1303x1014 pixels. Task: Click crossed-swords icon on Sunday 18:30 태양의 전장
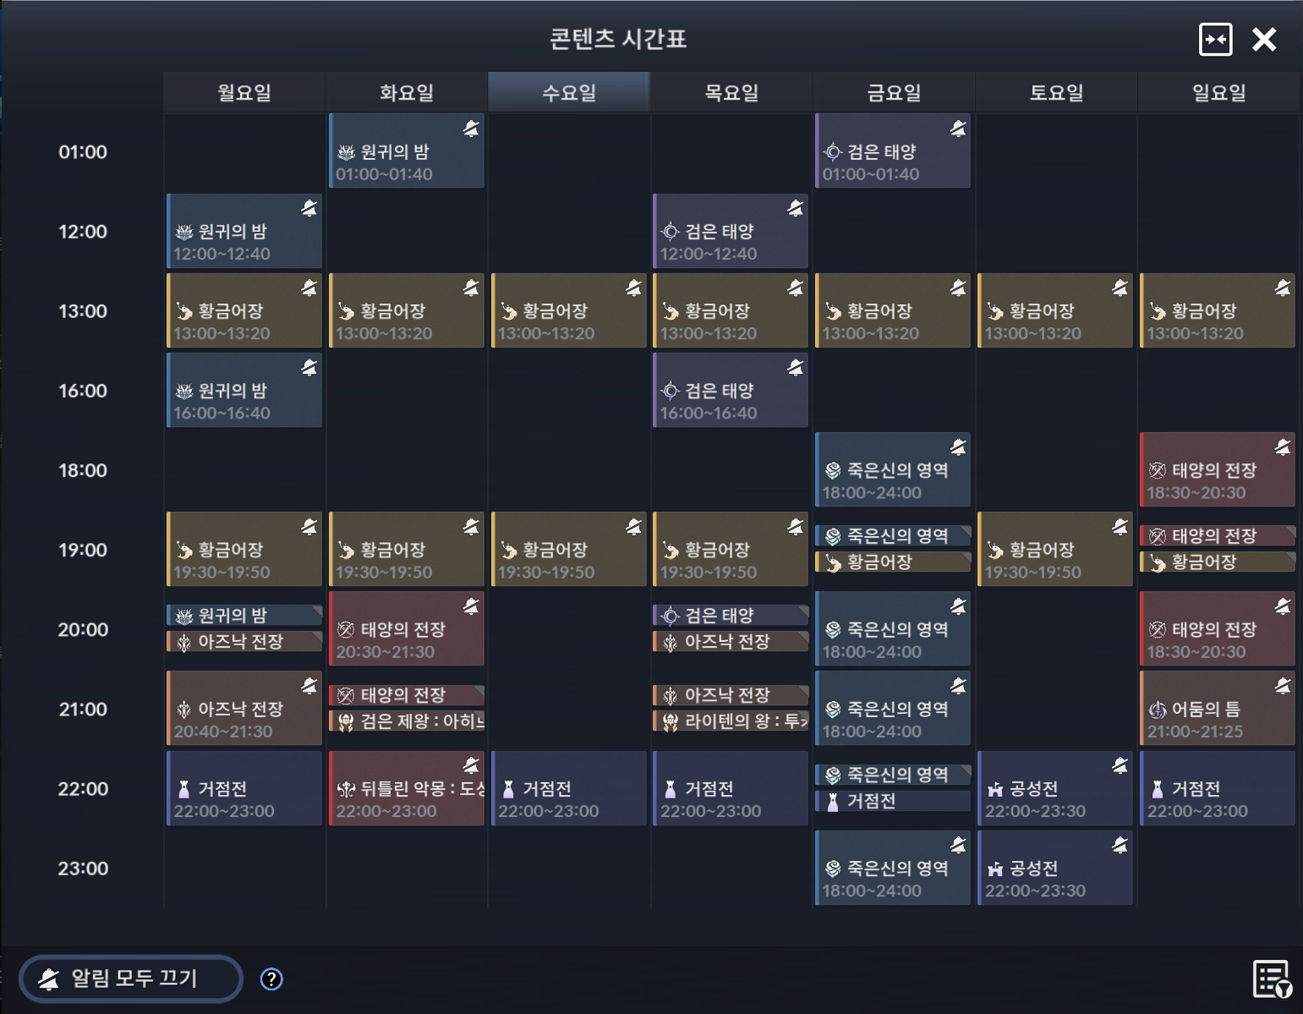[1158, 470]
